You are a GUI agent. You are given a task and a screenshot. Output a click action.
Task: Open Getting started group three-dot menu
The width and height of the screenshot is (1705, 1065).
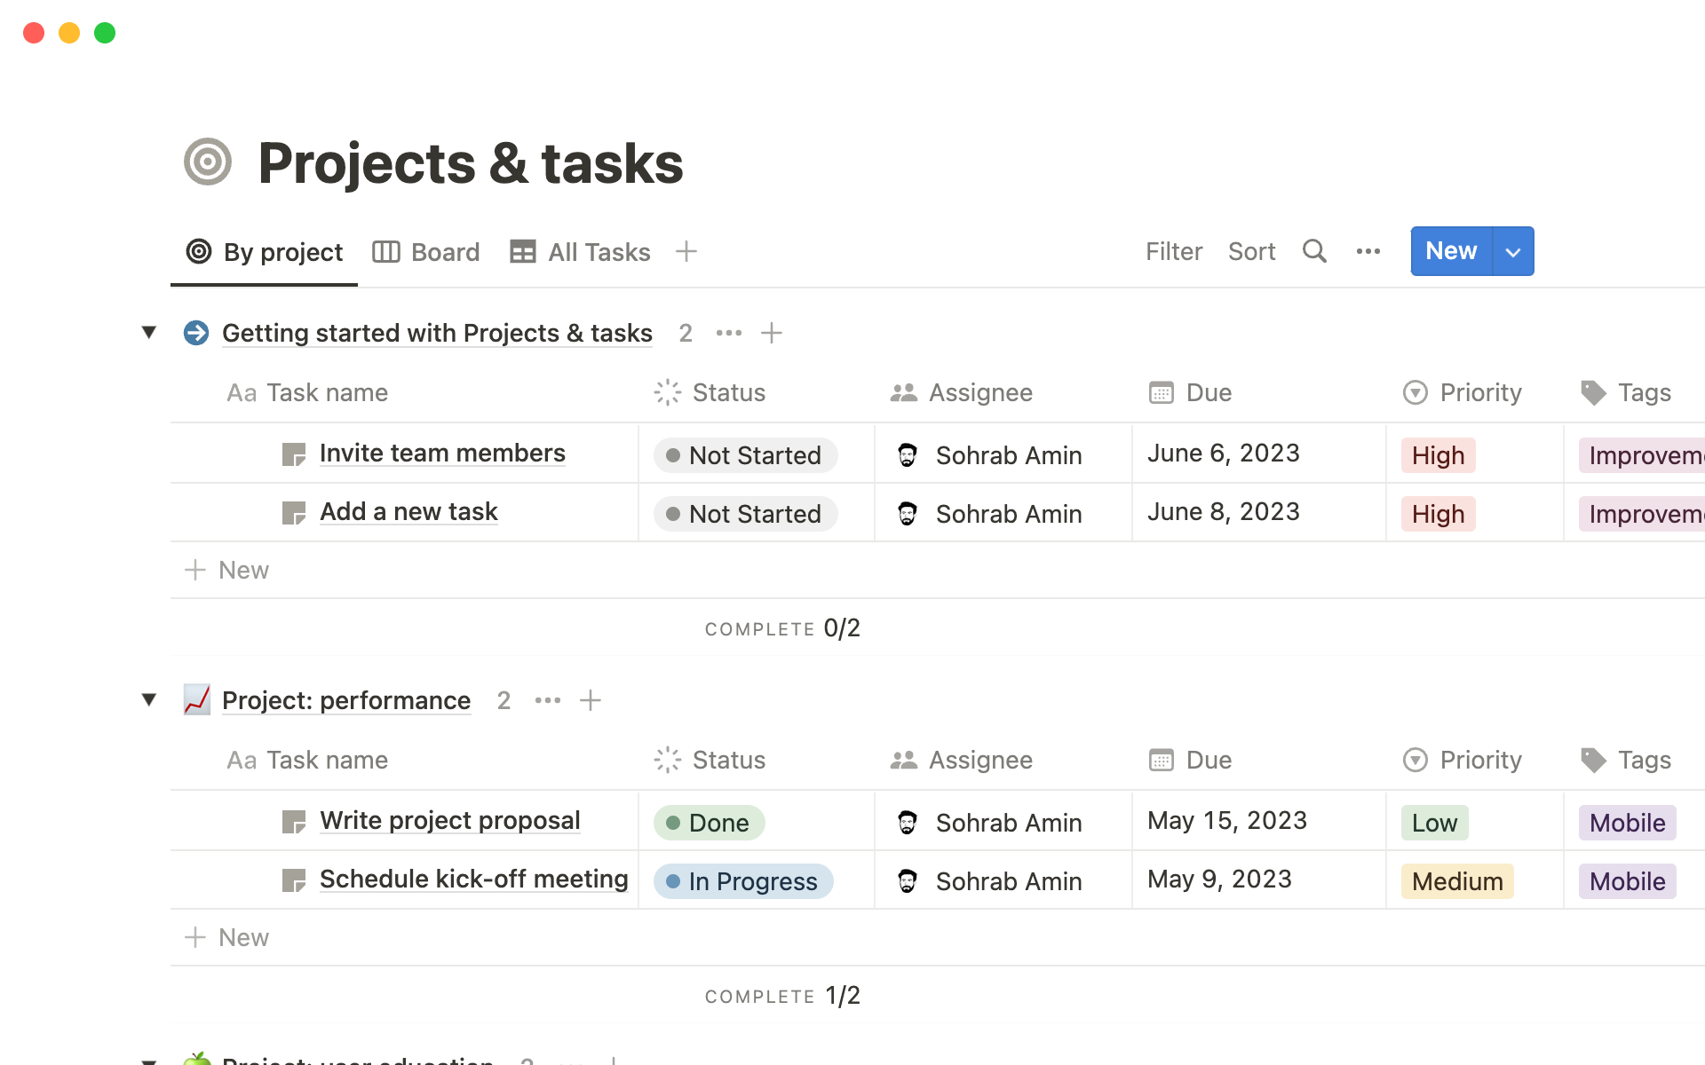tap(729, 333)
